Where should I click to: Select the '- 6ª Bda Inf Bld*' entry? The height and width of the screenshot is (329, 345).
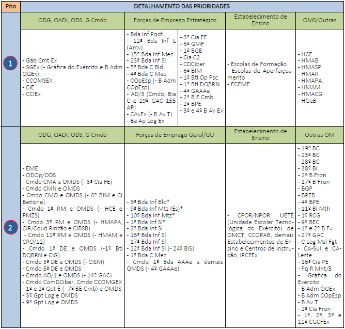click(148, 202)
